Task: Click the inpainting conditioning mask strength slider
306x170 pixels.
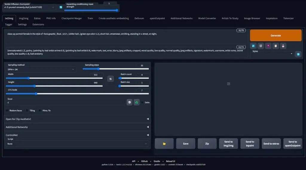Action: (x=91, y=10)
